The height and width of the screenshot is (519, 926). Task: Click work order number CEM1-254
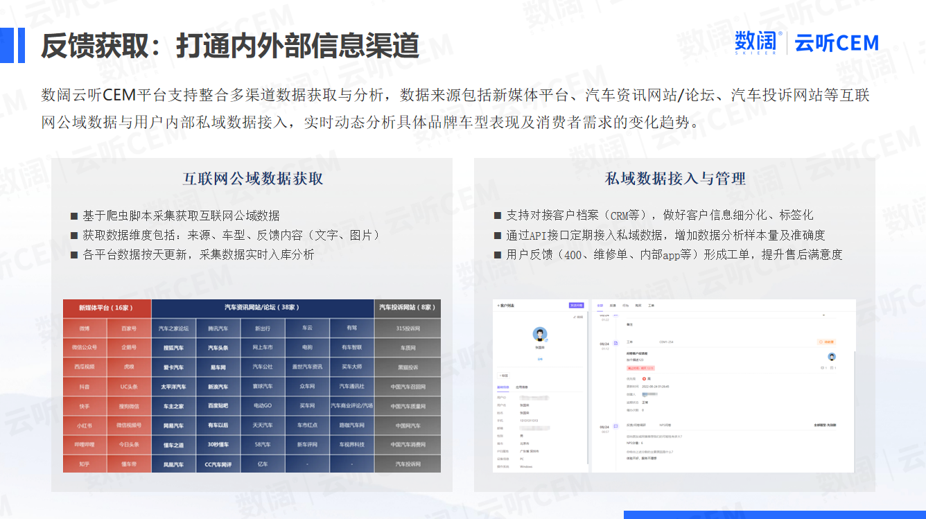[666, 342]
